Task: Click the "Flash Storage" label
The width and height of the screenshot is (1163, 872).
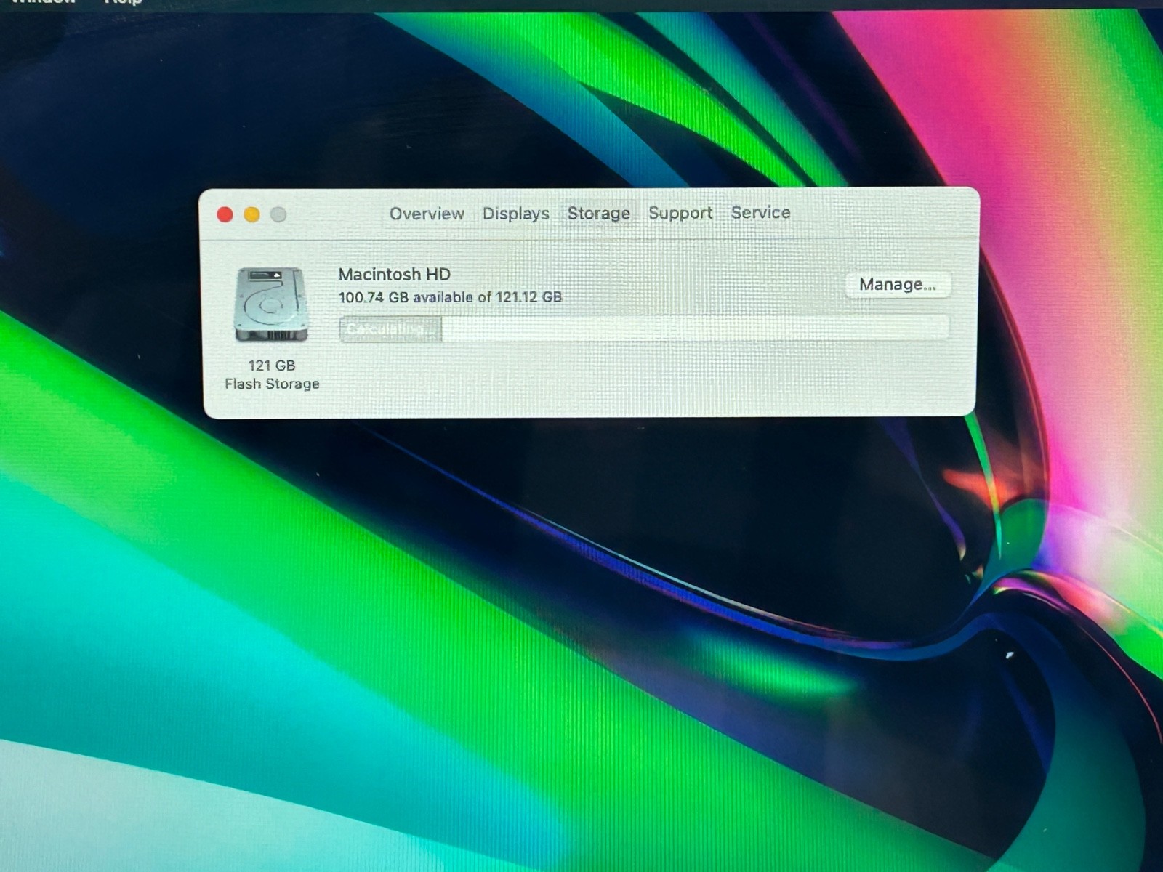Action: click(272, 384)
